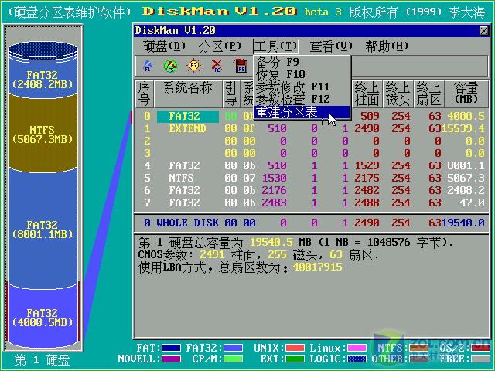The width and height of the screenshot is (495, 371).
Task: Open the 帮助(H) menu
Action: tap(387, 46)
